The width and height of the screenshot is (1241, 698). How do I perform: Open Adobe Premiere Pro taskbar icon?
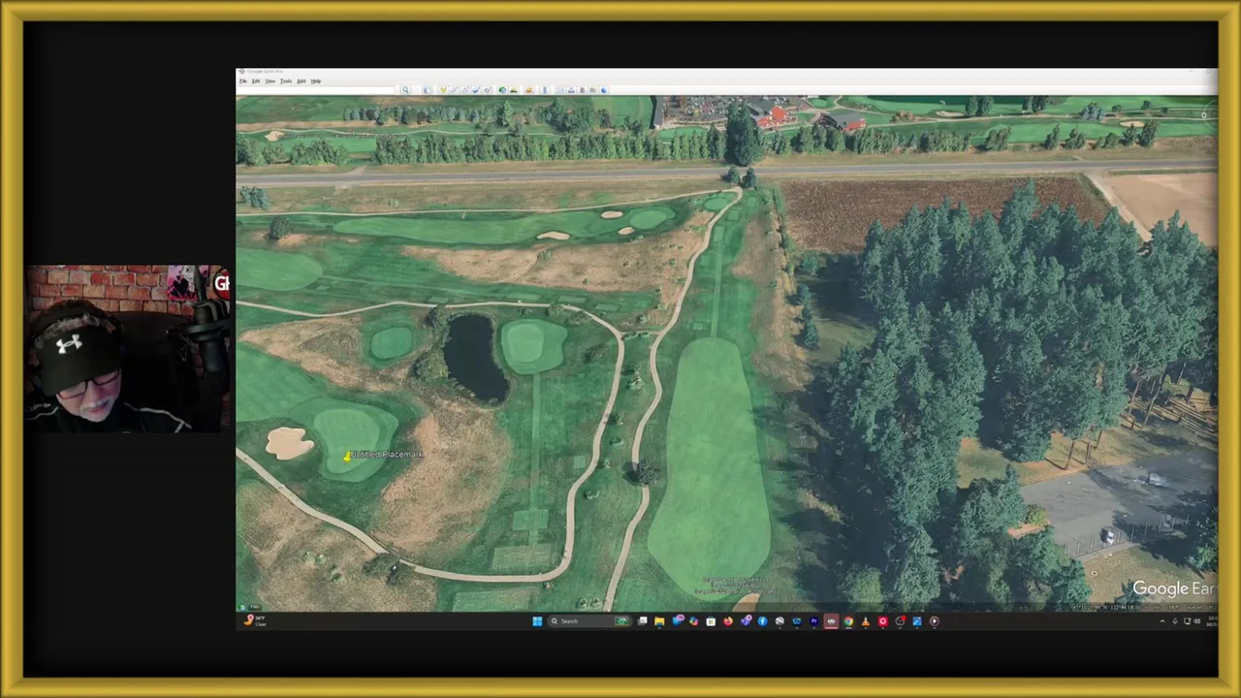click(813, 621)
